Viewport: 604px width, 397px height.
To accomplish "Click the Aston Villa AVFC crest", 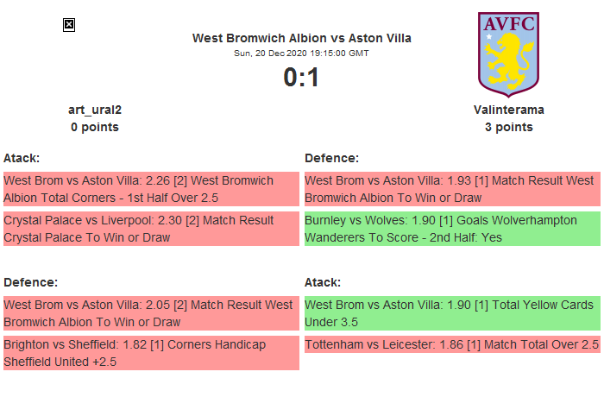I will tap(508, 51).
